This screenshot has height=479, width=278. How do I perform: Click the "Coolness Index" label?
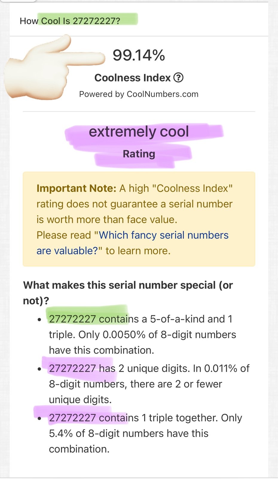[x=132, y=78]
